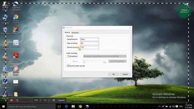Open the Microphone device dropdown
This screenshot has width=194, height=109.
tap(105, 56)
